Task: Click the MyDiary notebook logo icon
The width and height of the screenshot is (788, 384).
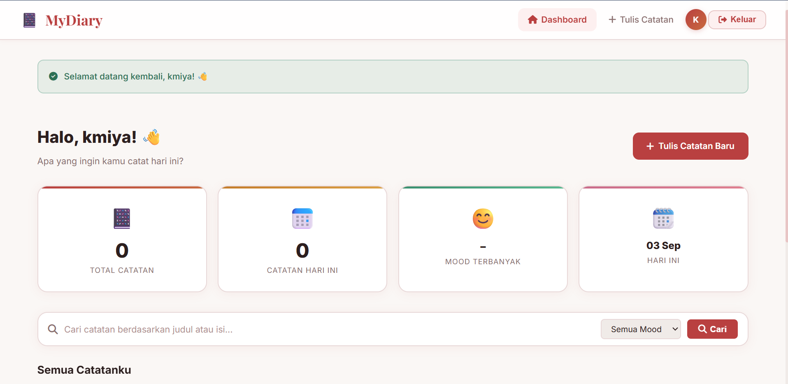Action: pos(30,20)
